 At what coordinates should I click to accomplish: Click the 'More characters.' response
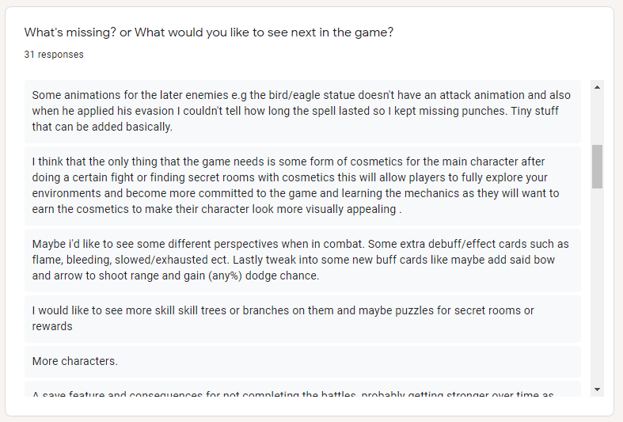coord(302,362)
